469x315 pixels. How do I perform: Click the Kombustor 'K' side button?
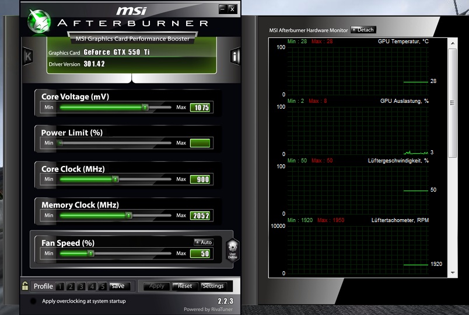click(27, 56)
